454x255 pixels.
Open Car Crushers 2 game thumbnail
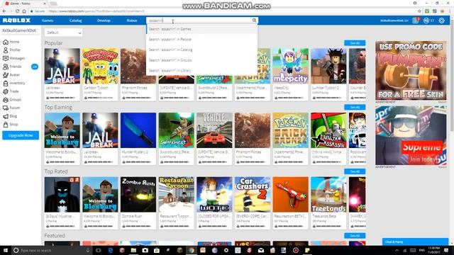coord(253,195)
